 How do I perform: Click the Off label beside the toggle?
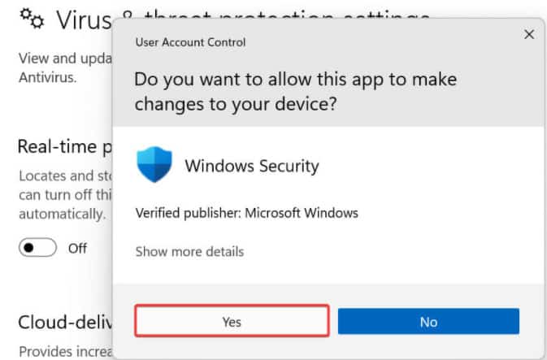tap(77, 248)
